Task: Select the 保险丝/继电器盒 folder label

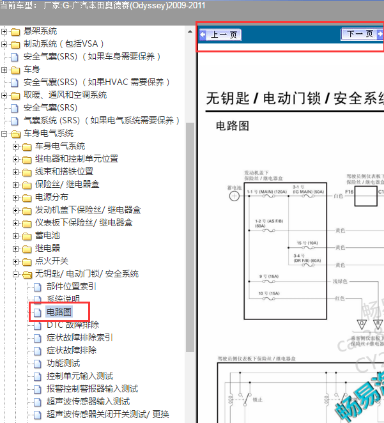Action: [x=67, y=184]
